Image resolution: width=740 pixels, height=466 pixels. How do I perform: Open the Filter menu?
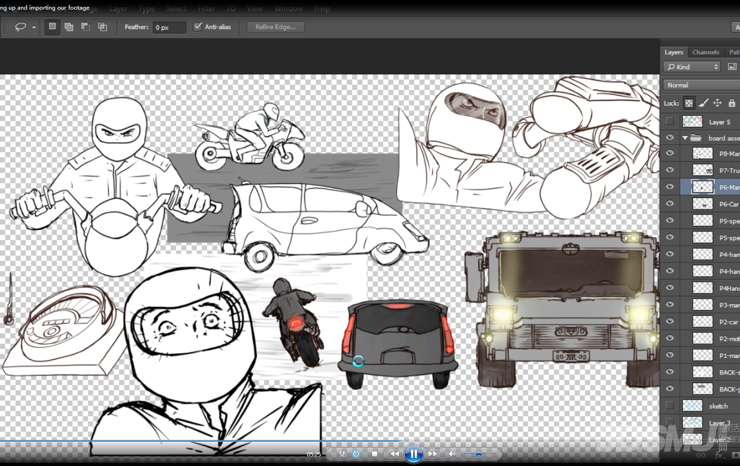point(207,9)
